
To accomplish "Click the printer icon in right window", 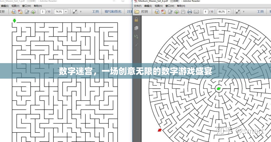I will point(190,12).
